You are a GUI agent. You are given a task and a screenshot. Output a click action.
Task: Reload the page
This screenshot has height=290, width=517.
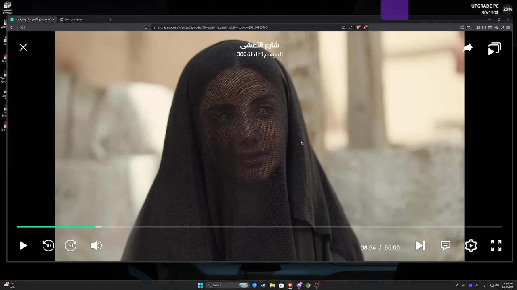tap(23, 27)
